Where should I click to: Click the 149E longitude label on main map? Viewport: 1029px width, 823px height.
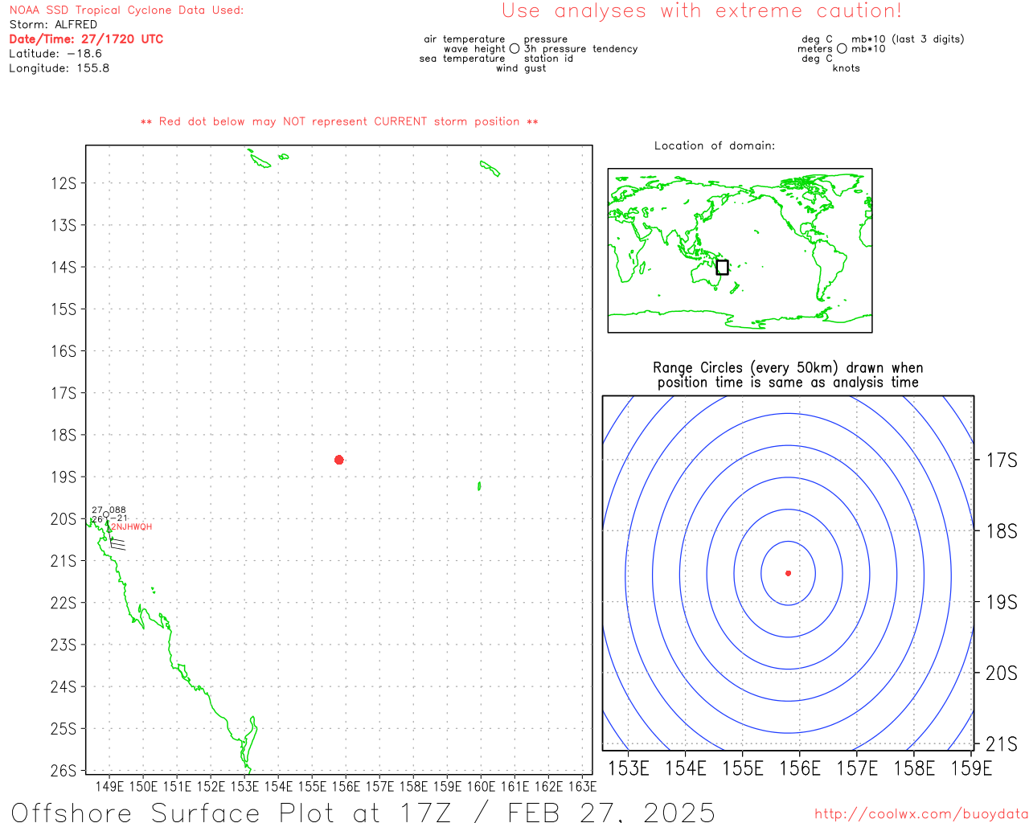coord(109,786)
